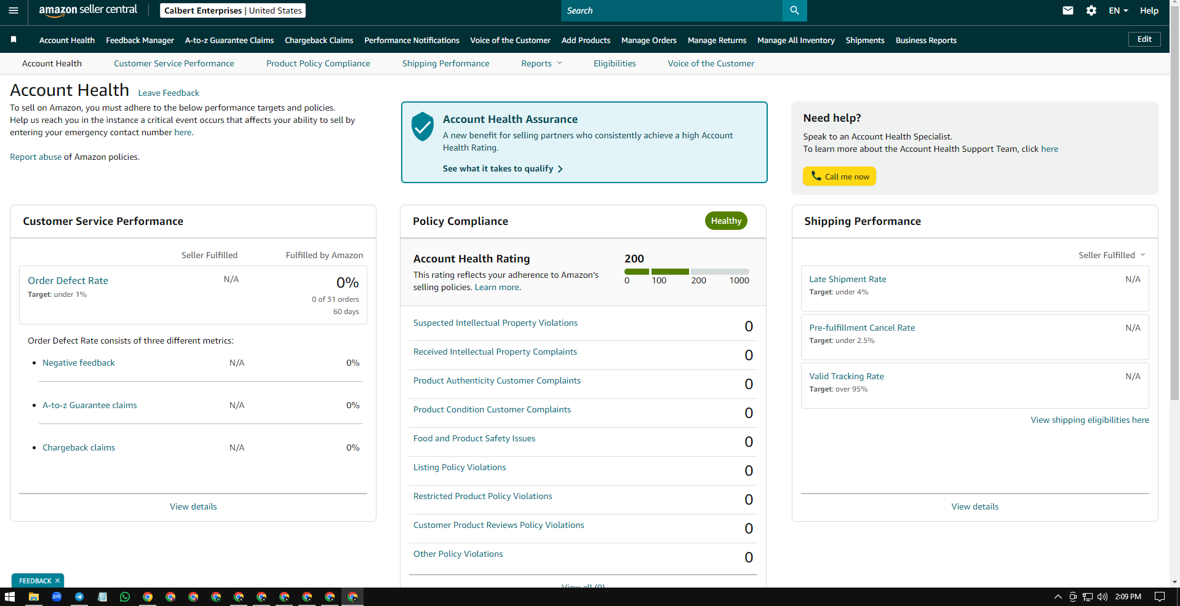Click the Account Health Assurance shield icon
The height and width of the screenshot is (606, 1180).
(x=423, y=126)
